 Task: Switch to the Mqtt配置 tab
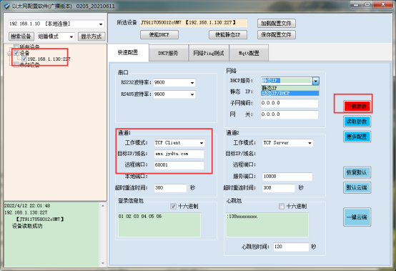tap(249, 53)
